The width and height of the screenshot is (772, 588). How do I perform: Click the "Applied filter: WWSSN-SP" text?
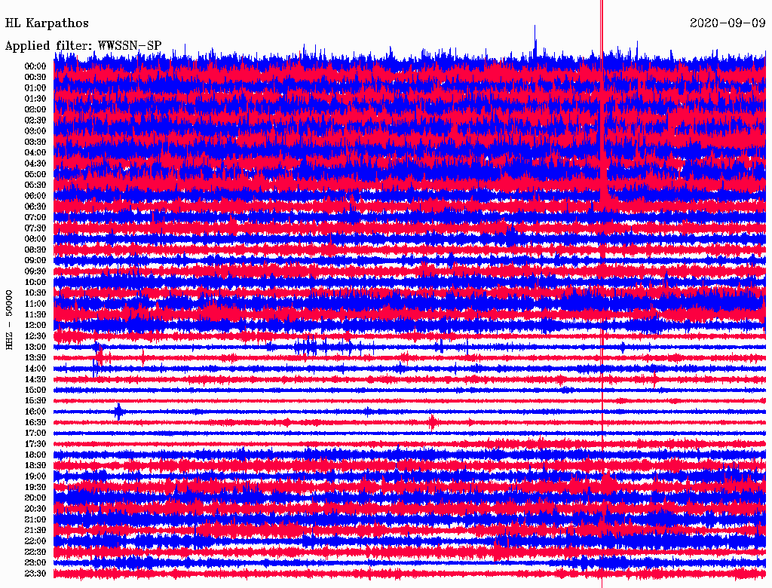pyautogui.click(x=83, y=46)
